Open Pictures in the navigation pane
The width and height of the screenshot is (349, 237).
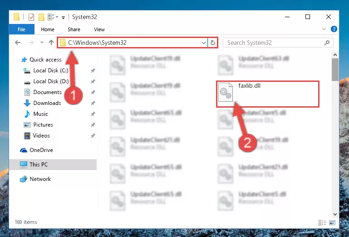pyautogui.click(x=43, y=125)
